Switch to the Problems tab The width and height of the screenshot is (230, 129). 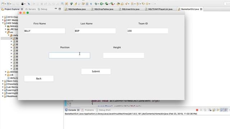tap(88, 110)
